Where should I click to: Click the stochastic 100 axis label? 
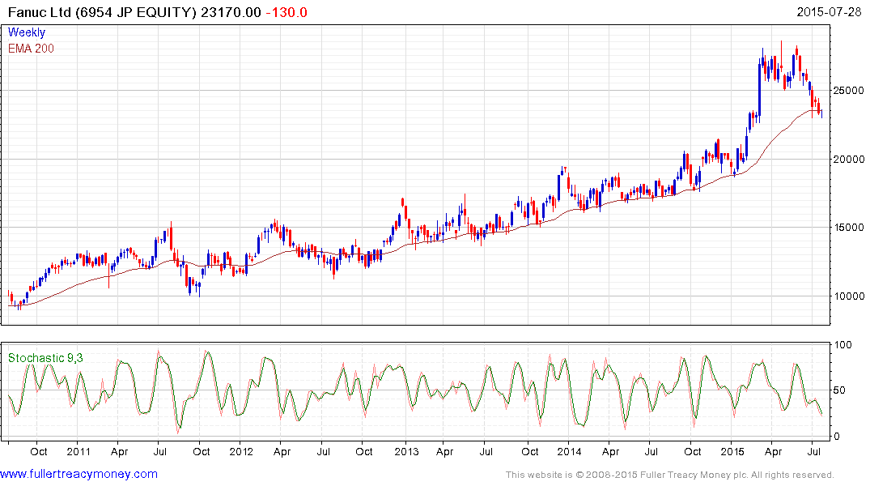842,345
